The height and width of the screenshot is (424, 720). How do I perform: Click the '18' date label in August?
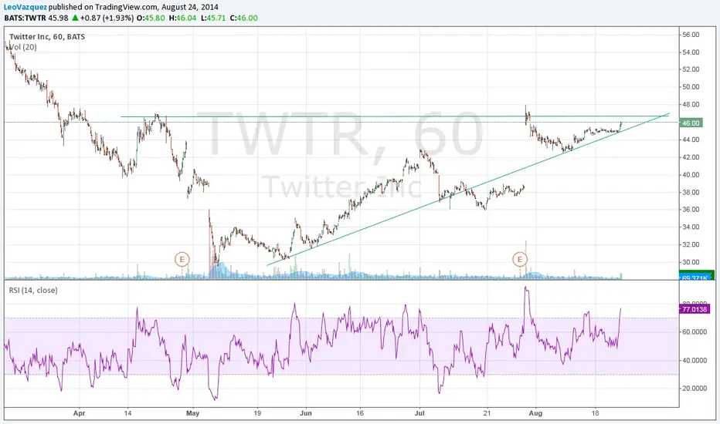[x=595, y=413]
